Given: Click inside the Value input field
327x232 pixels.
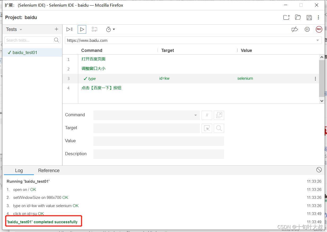Looking at the screenshot, I should click(x=159, y=141).
